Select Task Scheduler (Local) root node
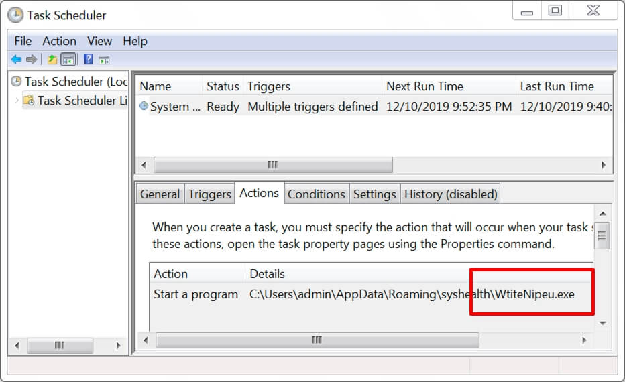 tap(76, 82)
